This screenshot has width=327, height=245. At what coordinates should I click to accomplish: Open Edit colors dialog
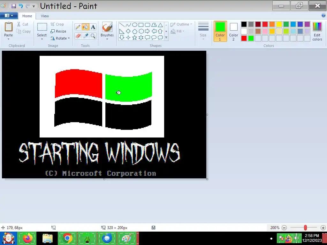[x=317, y=31]
